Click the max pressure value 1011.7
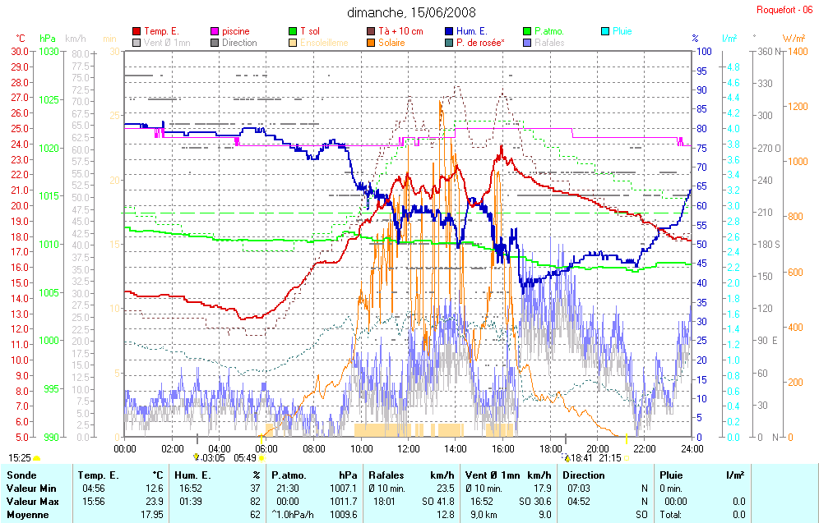Viewport: 819px width, 523px height. tap(343, 502)
